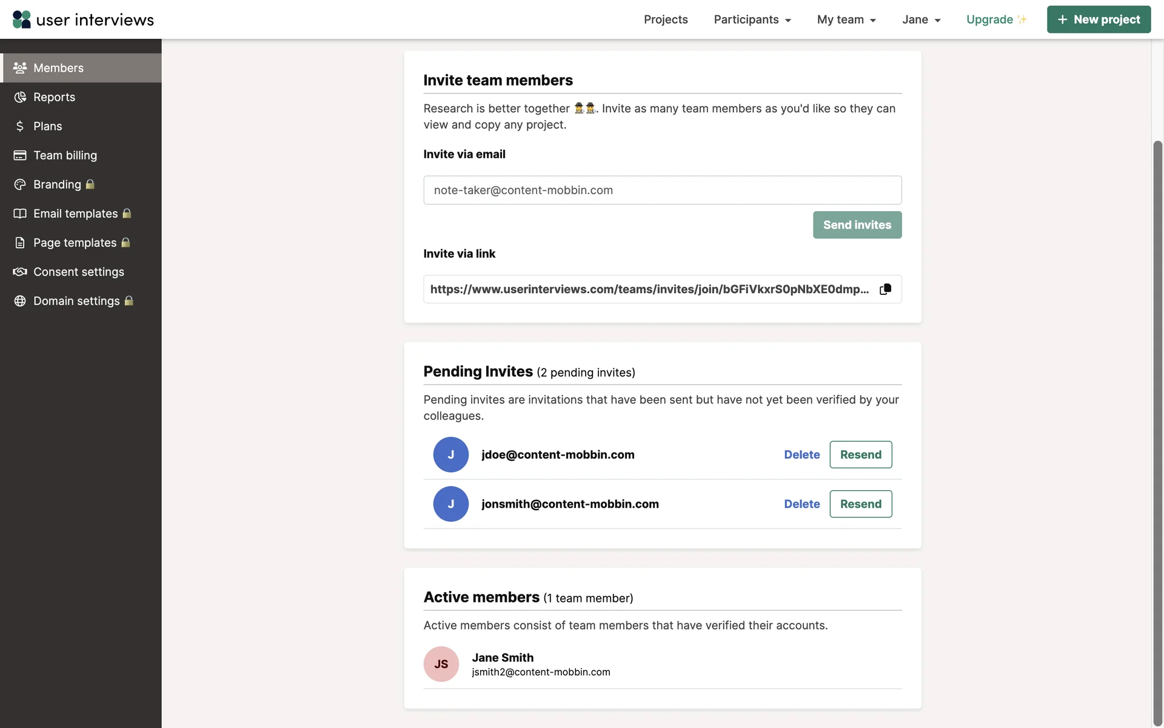Viewport: 1164px width, 728px height.
Task: Resend invite to jonsmith@content-mobbin.com
Action: point(860,504)
